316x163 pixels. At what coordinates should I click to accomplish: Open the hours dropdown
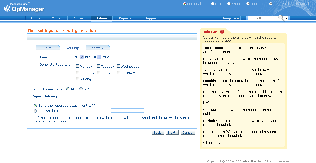[x=79, y=57]
